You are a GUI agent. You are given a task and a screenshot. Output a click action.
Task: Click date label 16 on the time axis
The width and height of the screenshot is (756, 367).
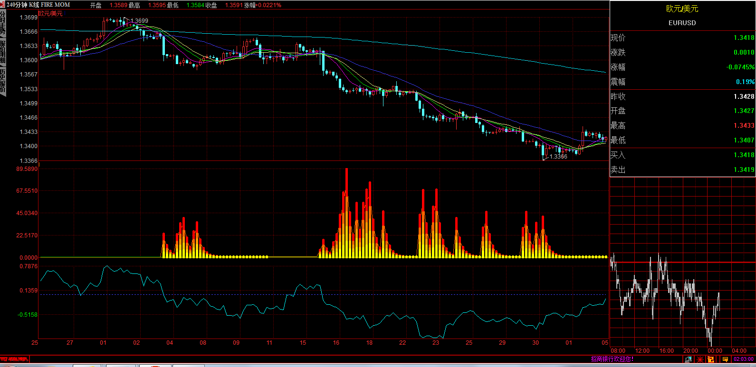(x=336, y=343)
